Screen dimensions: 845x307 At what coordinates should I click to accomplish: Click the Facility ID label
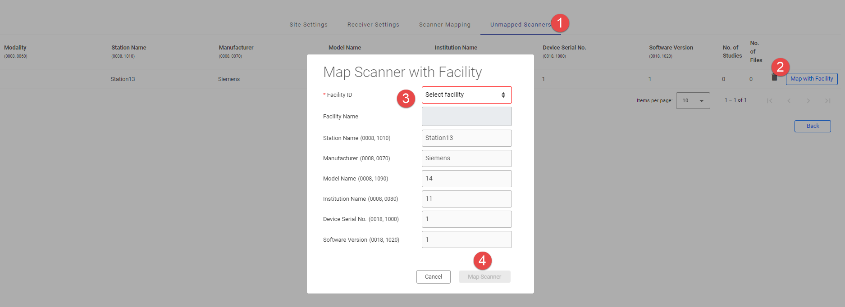pyautogui.click(x=339, y=95)
